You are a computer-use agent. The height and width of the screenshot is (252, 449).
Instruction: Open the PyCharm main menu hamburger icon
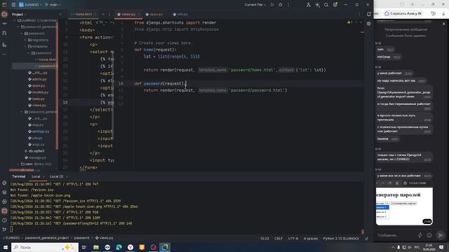pos(13,5)
